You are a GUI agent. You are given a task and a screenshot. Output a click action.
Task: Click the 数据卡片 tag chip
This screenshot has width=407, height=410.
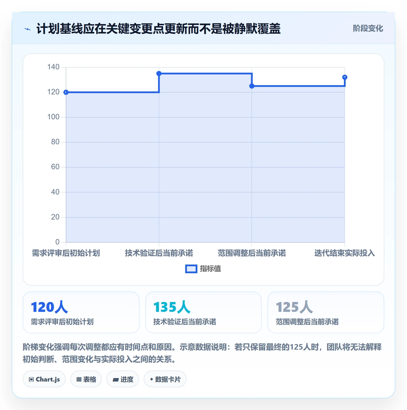click(x=165, y=379)
